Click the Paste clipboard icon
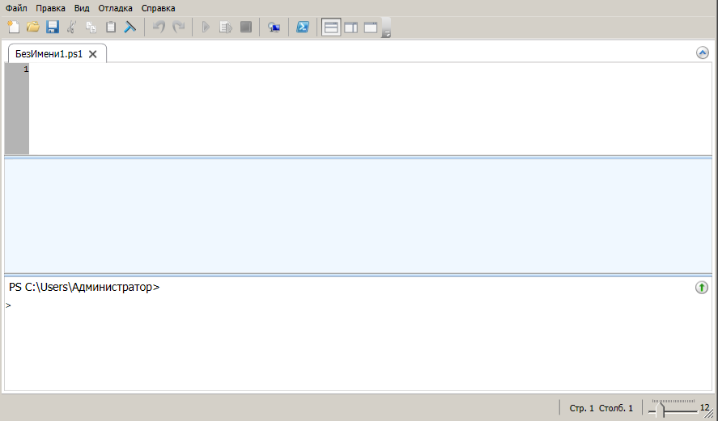Viewport: 718px width, 421px height. pyautogui.click(x=111, y=27)
